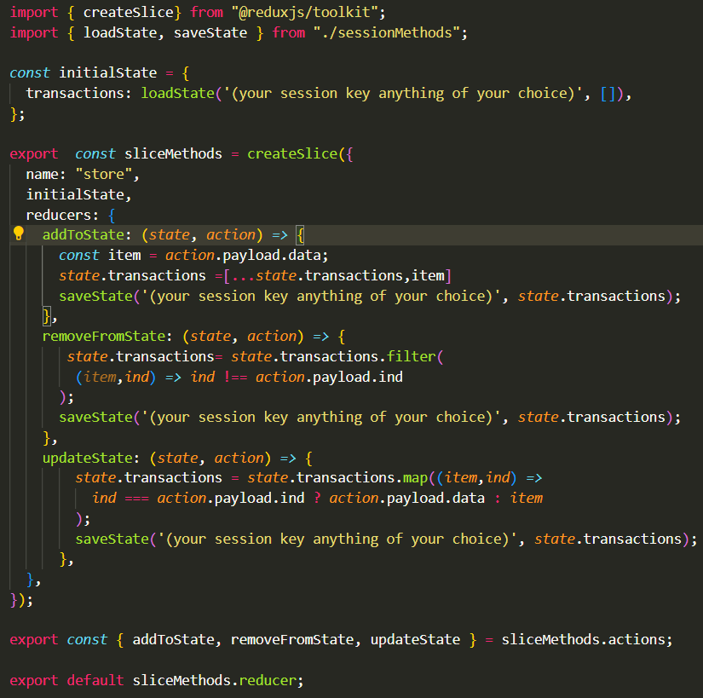Click the lightbulb quick-fix icon

click(18, 234)
